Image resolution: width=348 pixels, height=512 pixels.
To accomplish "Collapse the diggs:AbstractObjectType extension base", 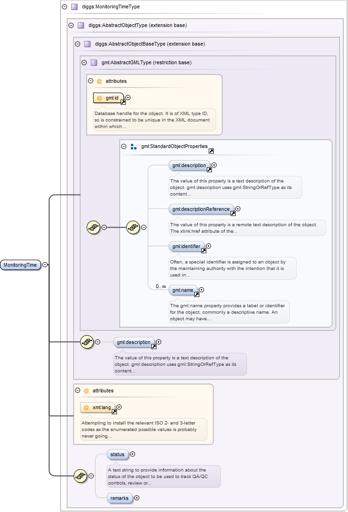I will (71, 26).
